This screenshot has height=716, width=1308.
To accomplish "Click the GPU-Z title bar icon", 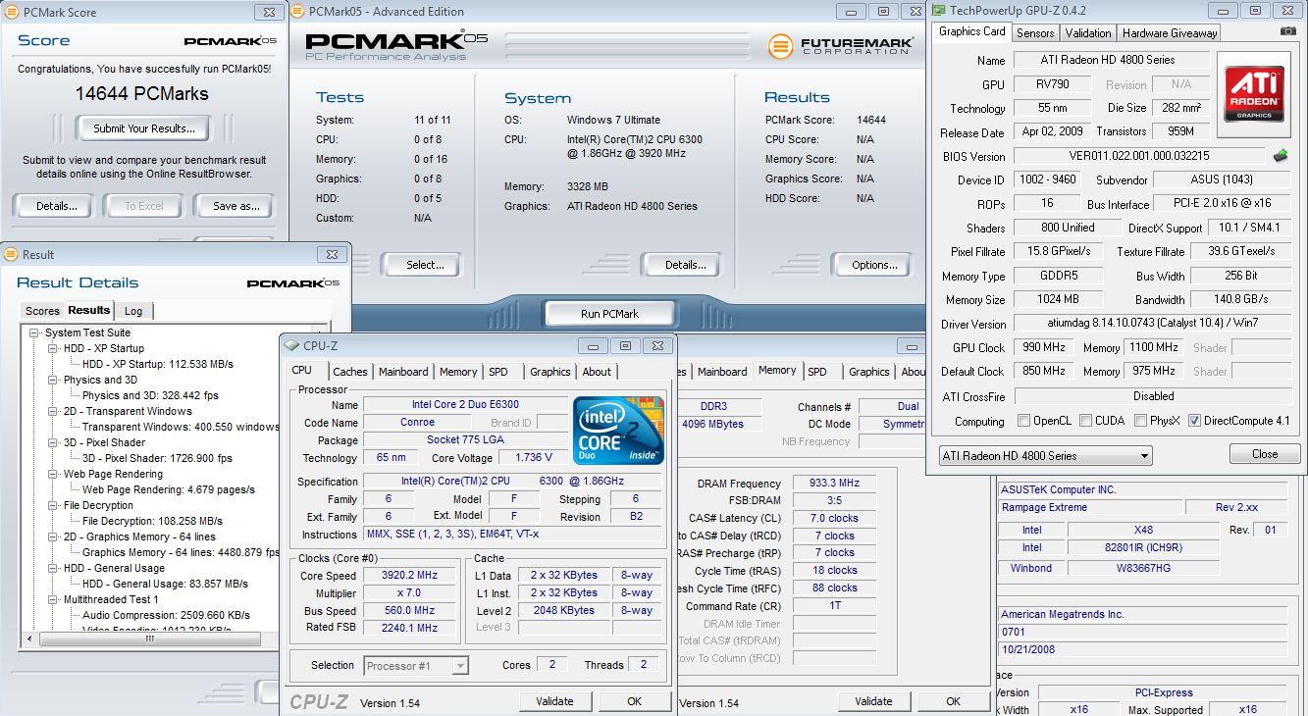I will tap(938, 11).
